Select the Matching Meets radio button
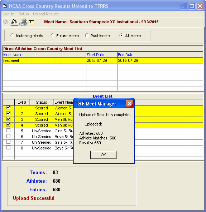This screenshot has width=206, height=212. 13,35
